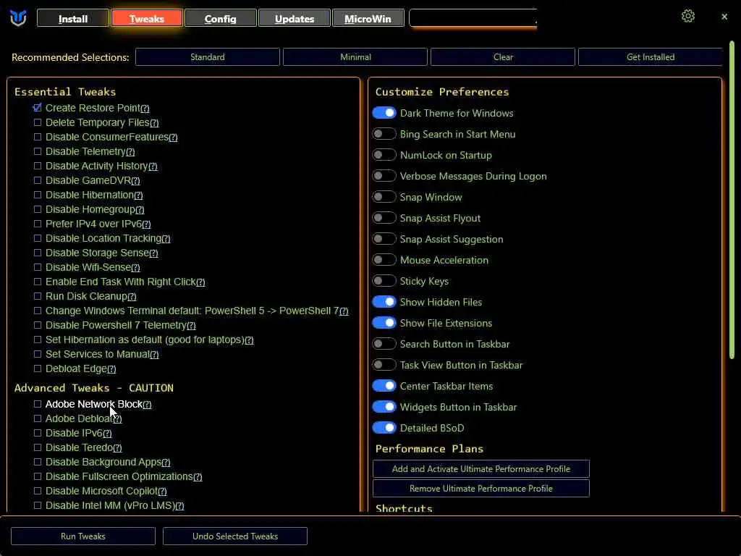The height and width of the screenshot is (556, 741).
Task: Open help (?) for Disable ConsumerFeatures
Action: pos(174,138)
